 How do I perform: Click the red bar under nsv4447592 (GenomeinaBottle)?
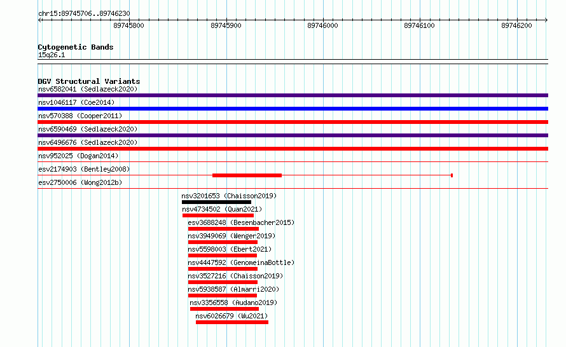point(223,269)
